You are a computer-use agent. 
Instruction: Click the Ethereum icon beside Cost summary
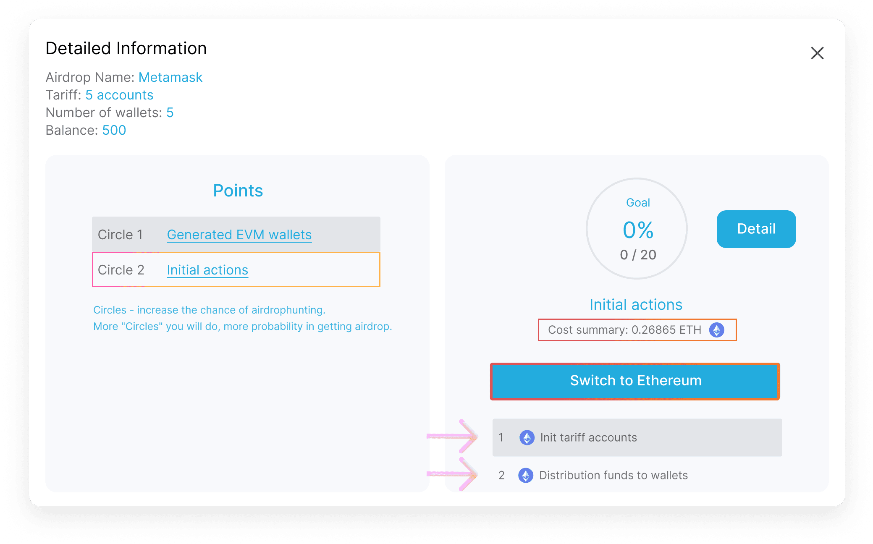(716, 330)
